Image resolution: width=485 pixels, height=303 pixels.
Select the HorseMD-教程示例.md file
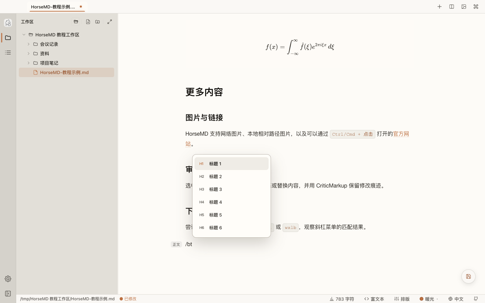(66, 72)
